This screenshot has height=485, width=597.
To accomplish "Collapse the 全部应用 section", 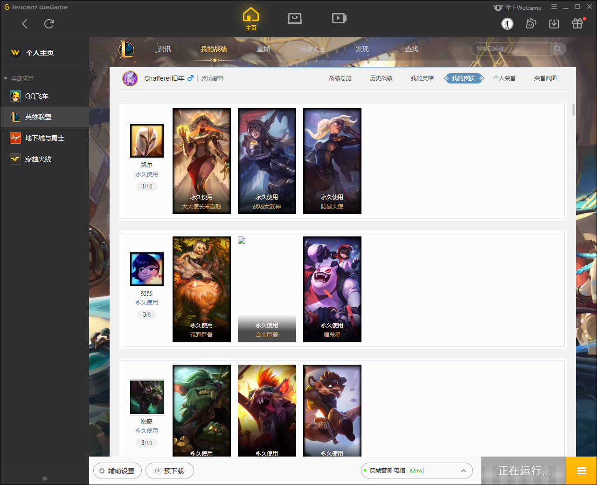I will point(19,78).
